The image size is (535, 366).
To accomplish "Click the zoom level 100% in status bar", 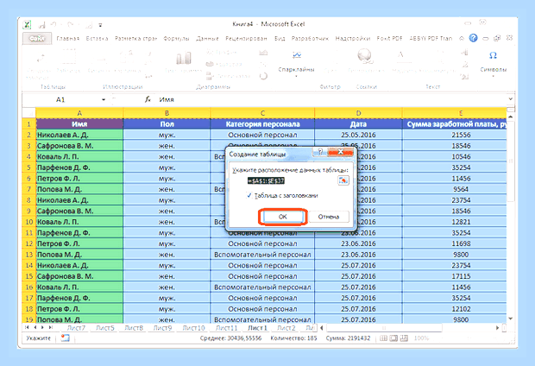I will pyautogui.click(x=421, y=338).
